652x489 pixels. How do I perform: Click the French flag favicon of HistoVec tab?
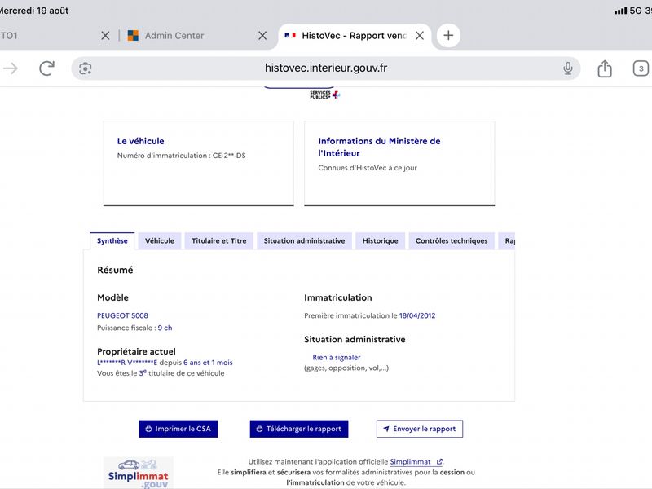pyautogui.click(x=290, y=36)
